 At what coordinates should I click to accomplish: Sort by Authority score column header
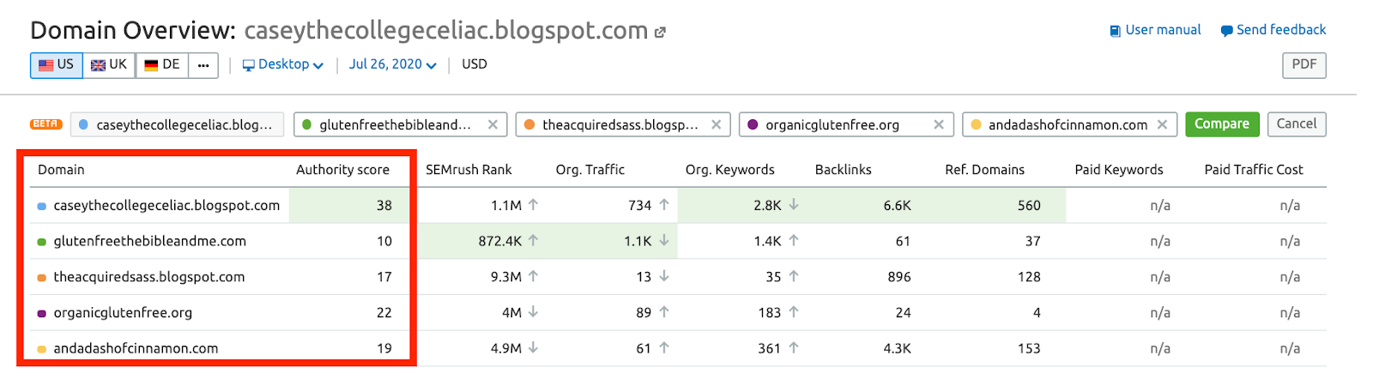coord(342,170)
